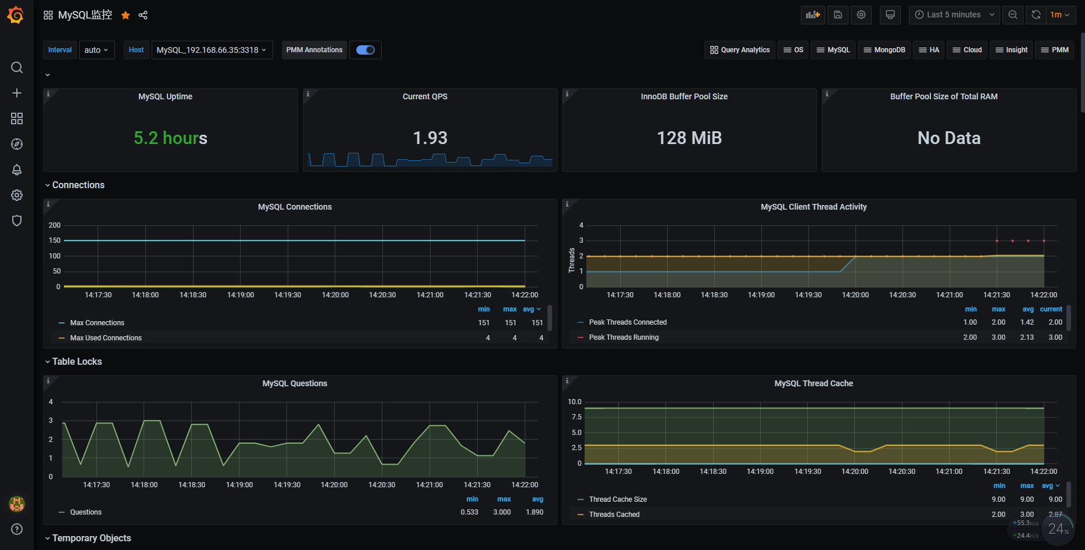
Task: Open the MySQL dashboards menu
Action: [833, 50]
